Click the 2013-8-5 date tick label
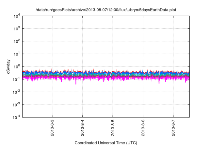This screenshot has height=146, width=209. click(113, 128)
